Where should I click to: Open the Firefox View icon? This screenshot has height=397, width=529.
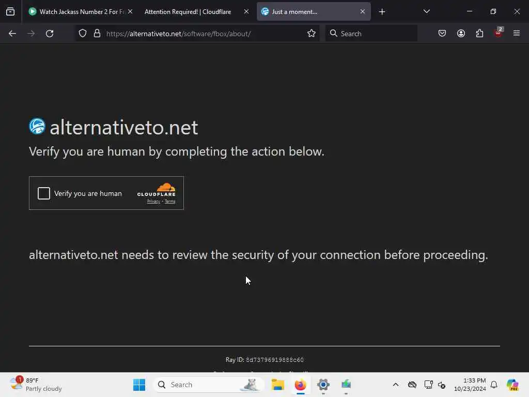10,12
